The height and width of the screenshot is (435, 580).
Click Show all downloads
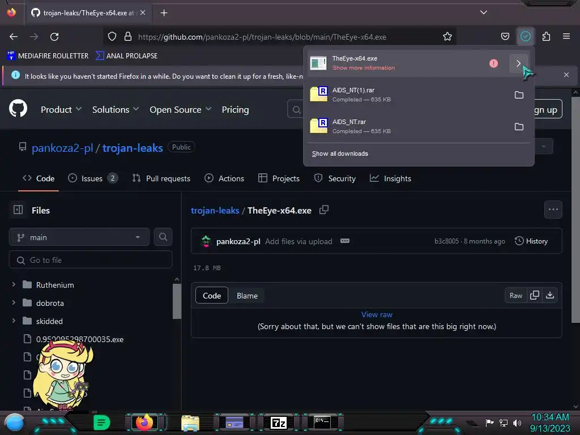(x=340, y=153)
